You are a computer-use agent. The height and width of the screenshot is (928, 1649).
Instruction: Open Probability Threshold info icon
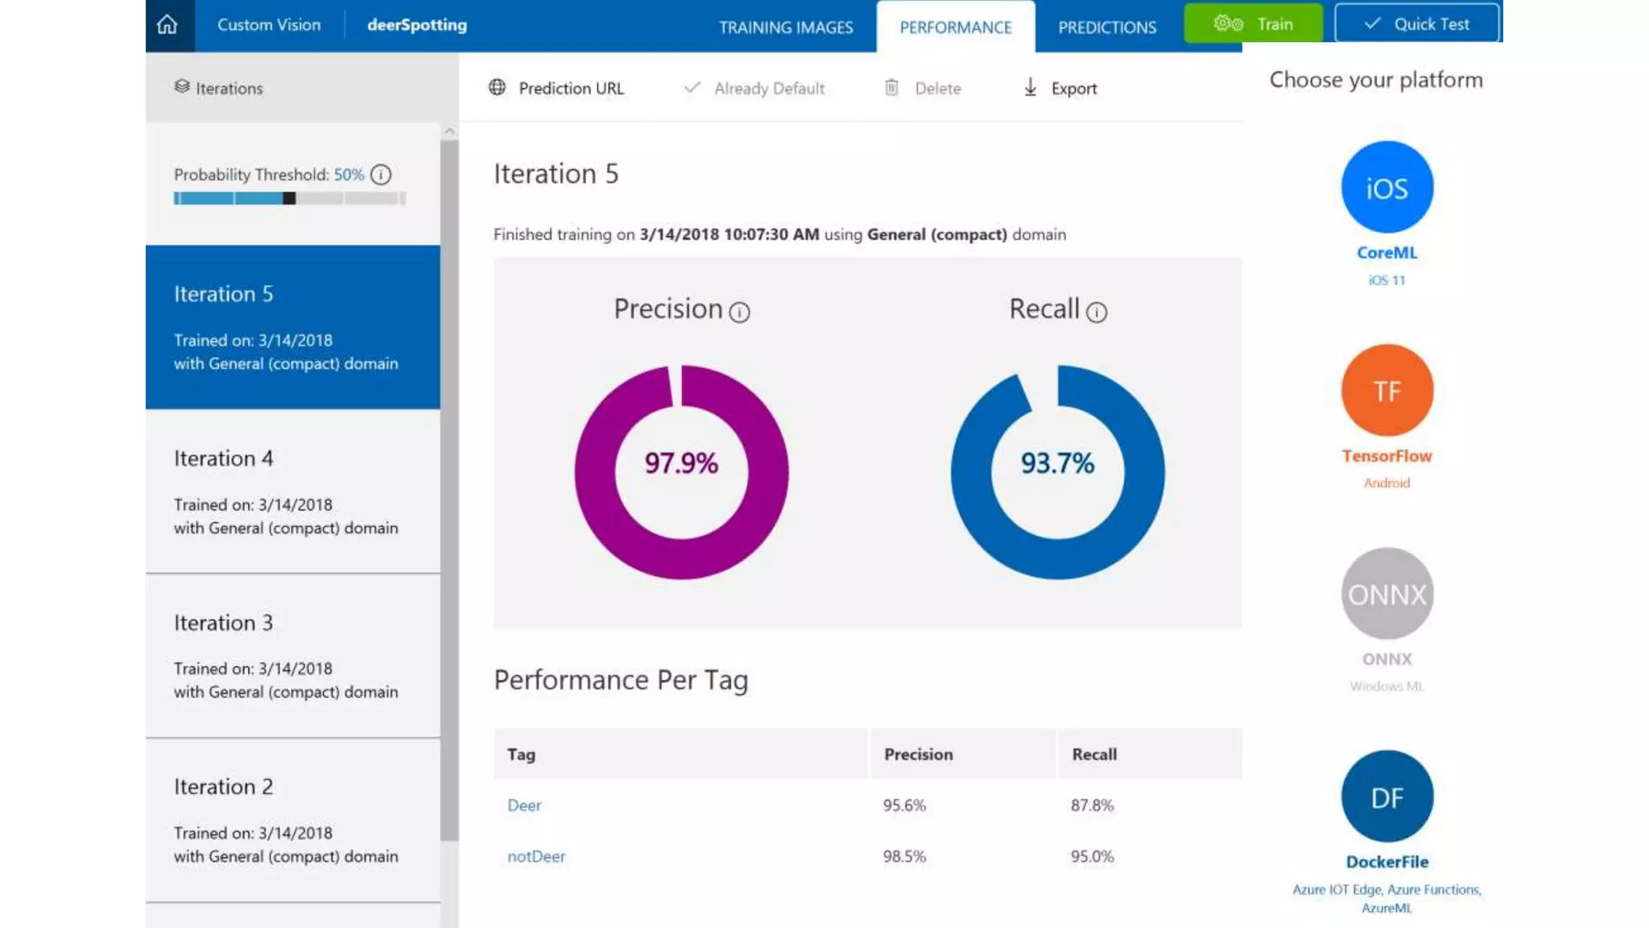pyautogui.click(x=381, y=175)
